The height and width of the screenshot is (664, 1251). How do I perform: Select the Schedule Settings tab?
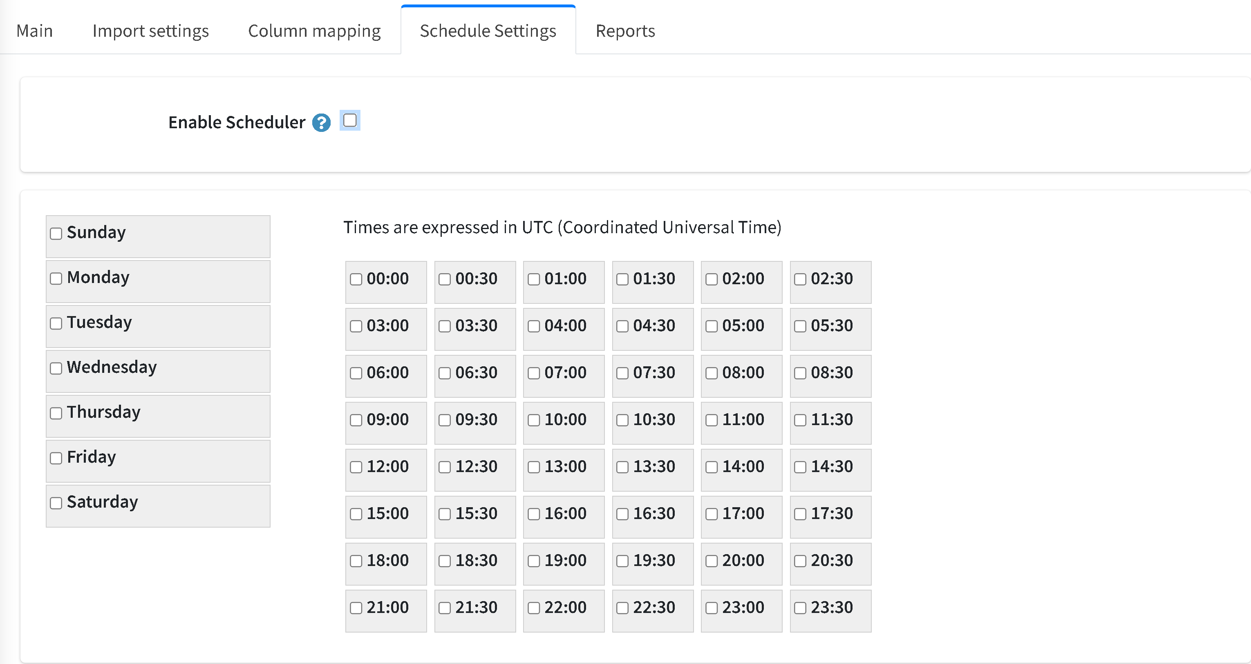488,31
